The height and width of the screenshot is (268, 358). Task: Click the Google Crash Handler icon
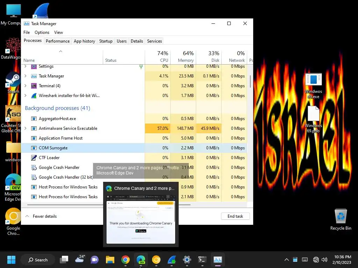tap(34, 167)
